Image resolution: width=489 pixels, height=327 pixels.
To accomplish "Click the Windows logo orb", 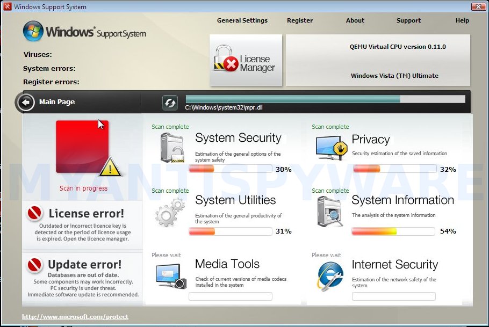I will click(33, 31).
